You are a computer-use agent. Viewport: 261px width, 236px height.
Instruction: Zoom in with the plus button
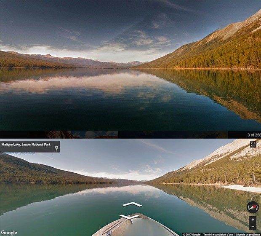coord(253,220)
